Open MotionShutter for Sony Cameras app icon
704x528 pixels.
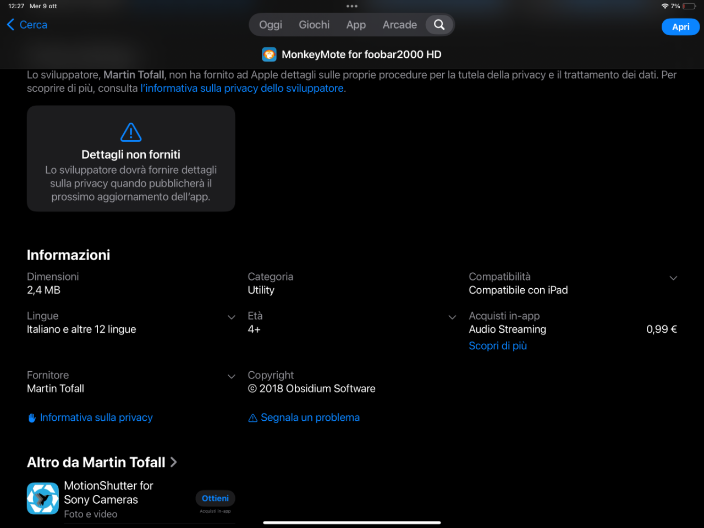43,498
